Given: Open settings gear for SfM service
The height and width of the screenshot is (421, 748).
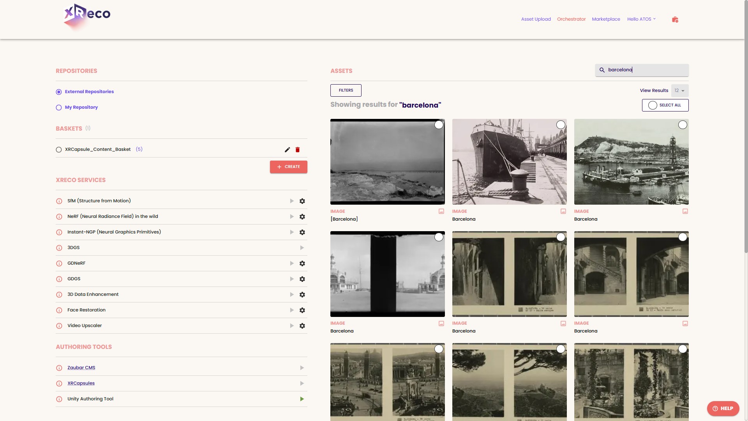Looking at the screenshot, I should [x=302, y=201].
